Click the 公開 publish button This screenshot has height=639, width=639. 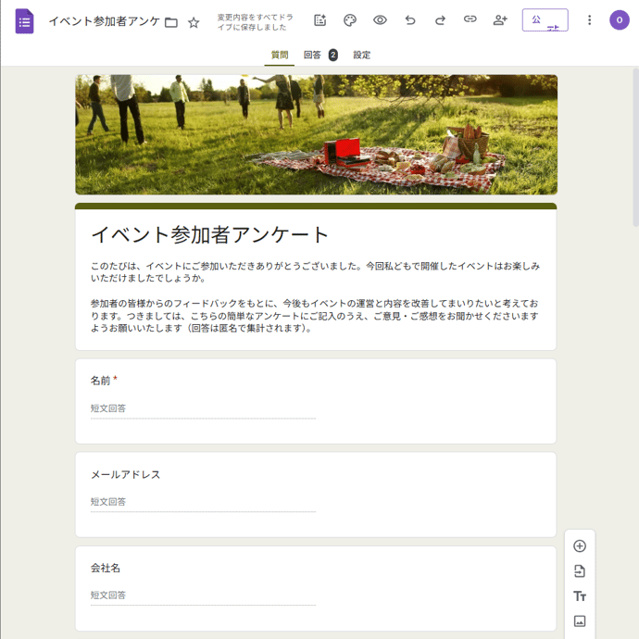pos(545,20)
